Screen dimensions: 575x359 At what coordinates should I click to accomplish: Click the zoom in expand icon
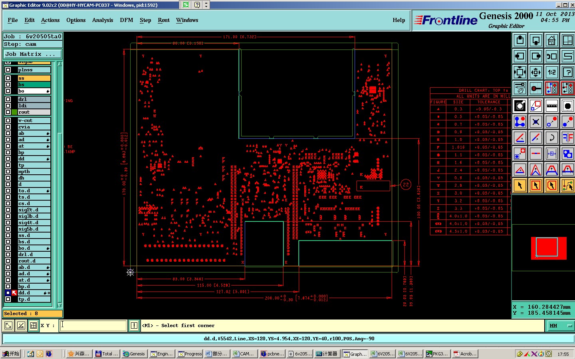point(520,72)
